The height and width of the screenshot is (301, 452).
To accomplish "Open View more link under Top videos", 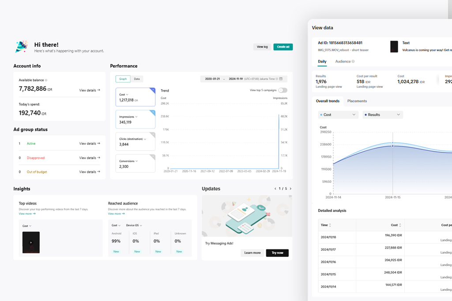I will pos(27,214).
